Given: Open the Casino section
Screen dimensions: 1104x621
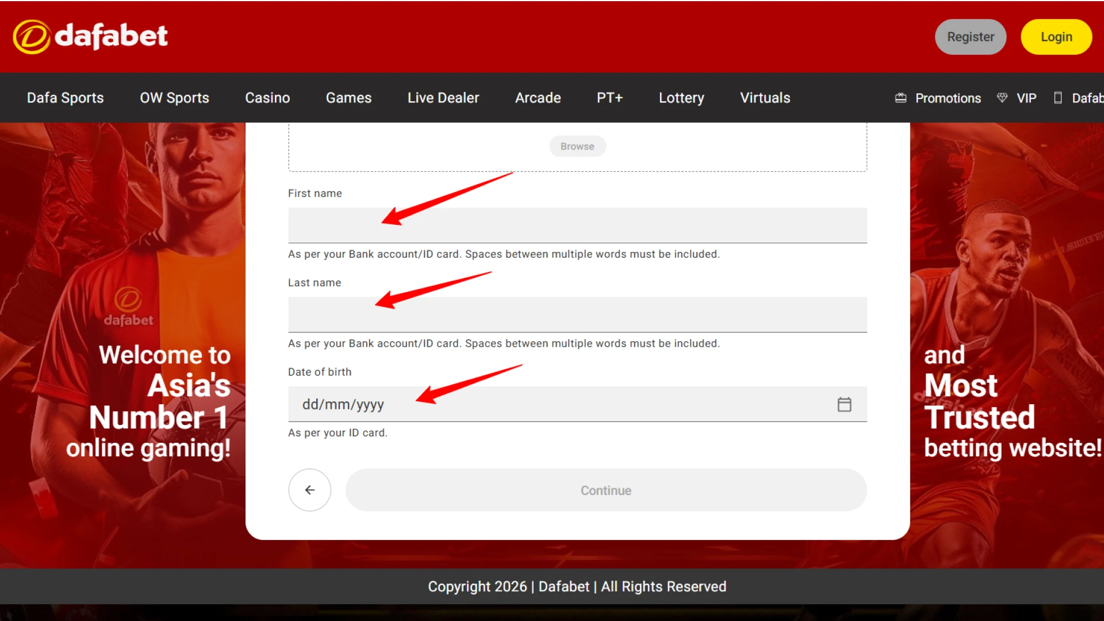Looking at the screenshot, I should coord(267,98).
